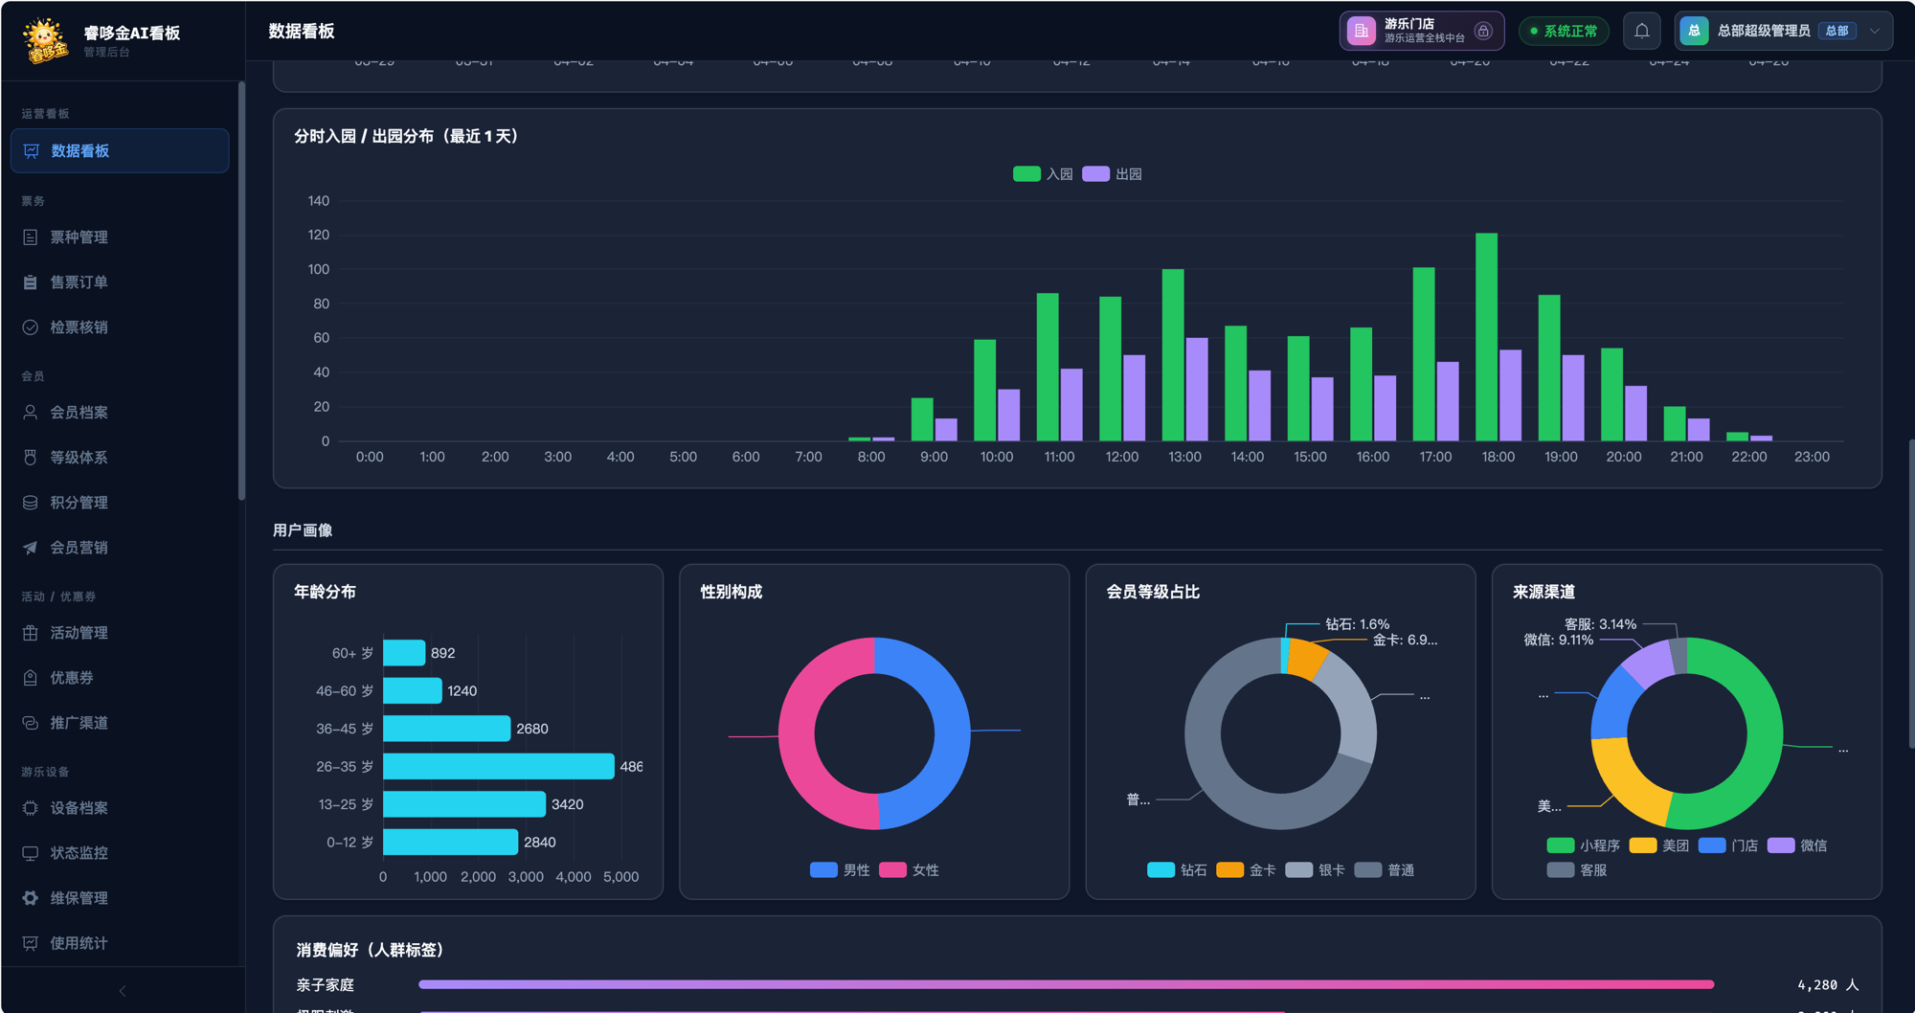The image size is (1915, 1013).
Task: Navigate to 设备档案
Action: (x=120, y=808)
